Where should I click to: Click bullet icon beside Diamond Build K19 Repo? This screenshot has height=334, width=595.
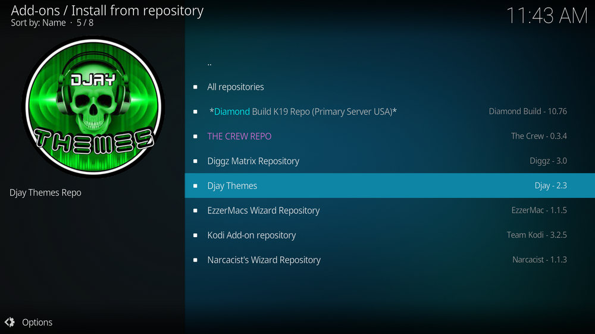(x=195, y=112)
